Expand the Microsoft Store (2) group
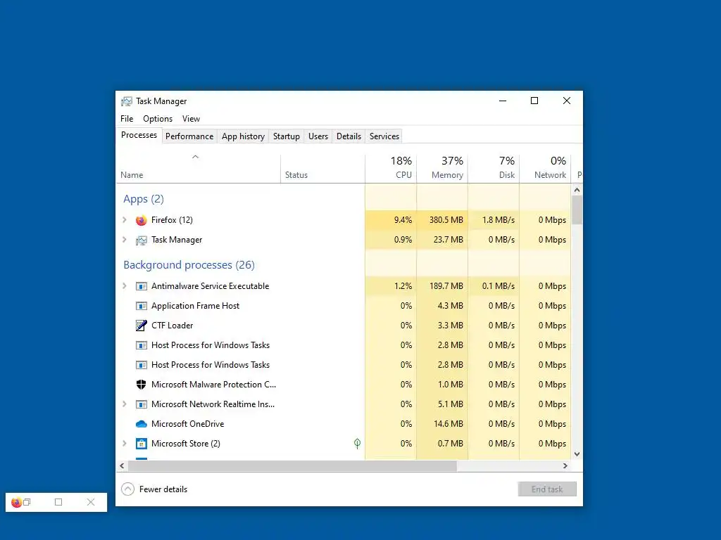721x540 pixels. 124,444
